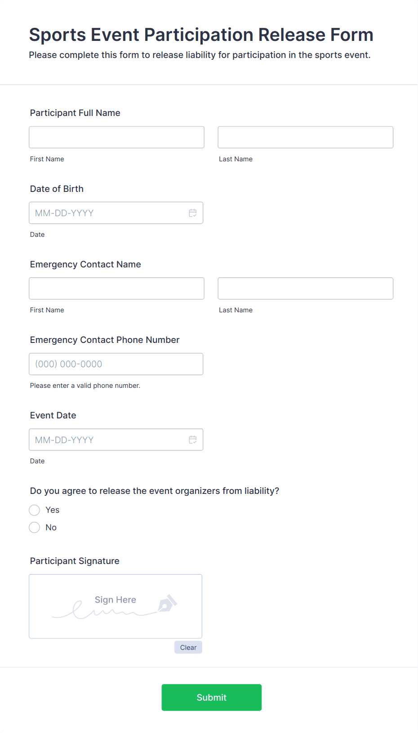
Task: Click the Emergency Contact Phone Number label
Action: click(105, 340)
